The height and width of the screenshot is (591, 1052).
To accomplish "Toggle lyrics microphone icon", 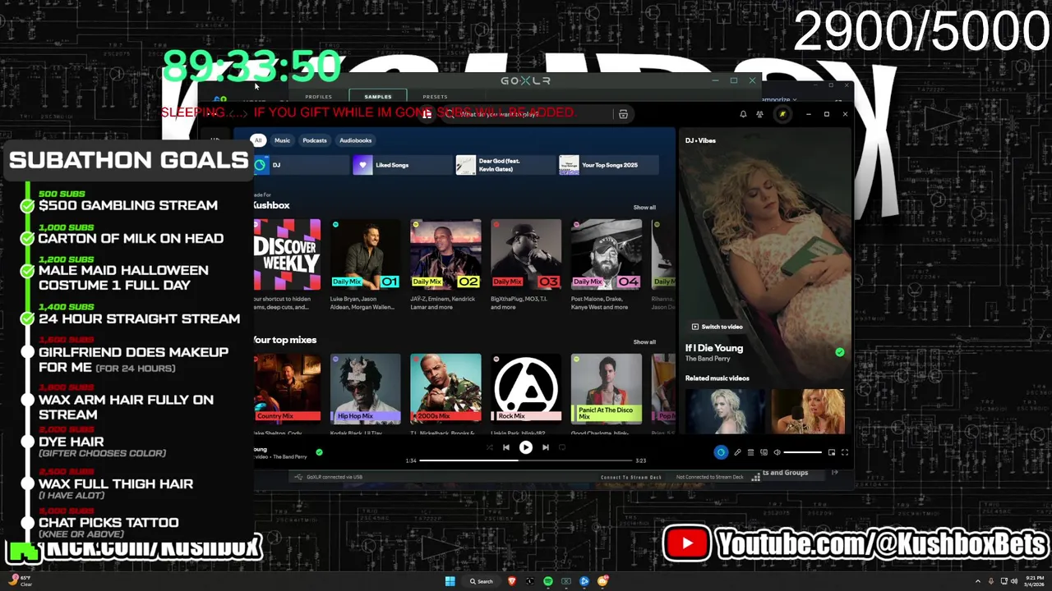I will [x=737, y=452].
